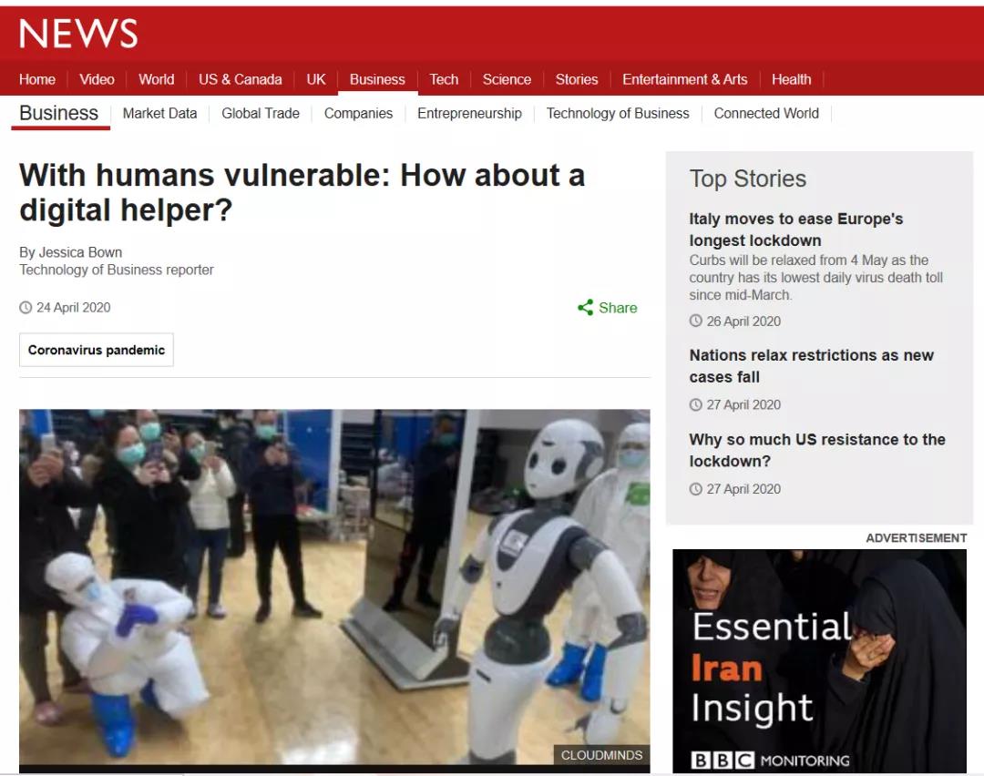Click the clock icon beside 24 April 2020
The image size is (984, 776).
click(26, 307)
